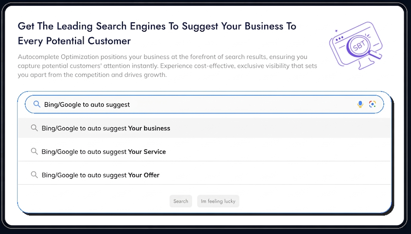Click magnifier icon beside 'Your business' suggestion

coord(34,128)
